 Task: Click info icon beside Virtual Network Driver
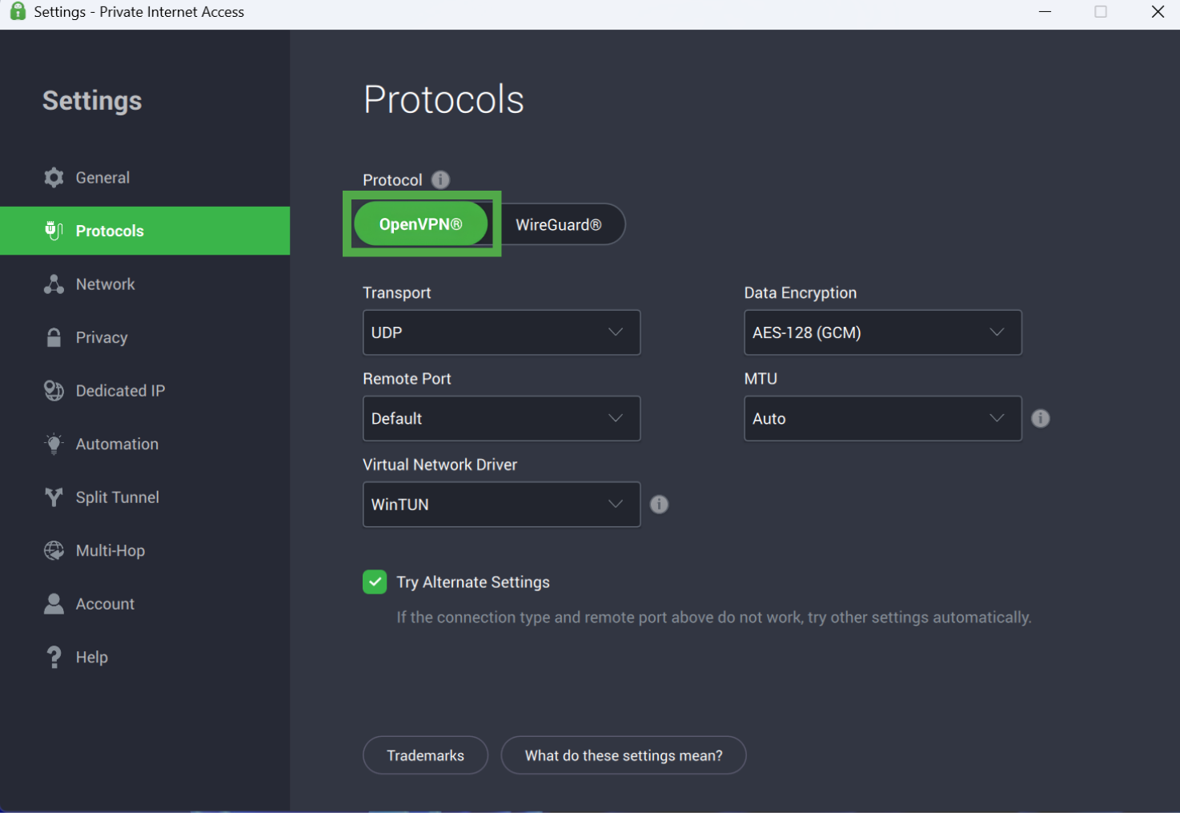(x=659, y=504)
